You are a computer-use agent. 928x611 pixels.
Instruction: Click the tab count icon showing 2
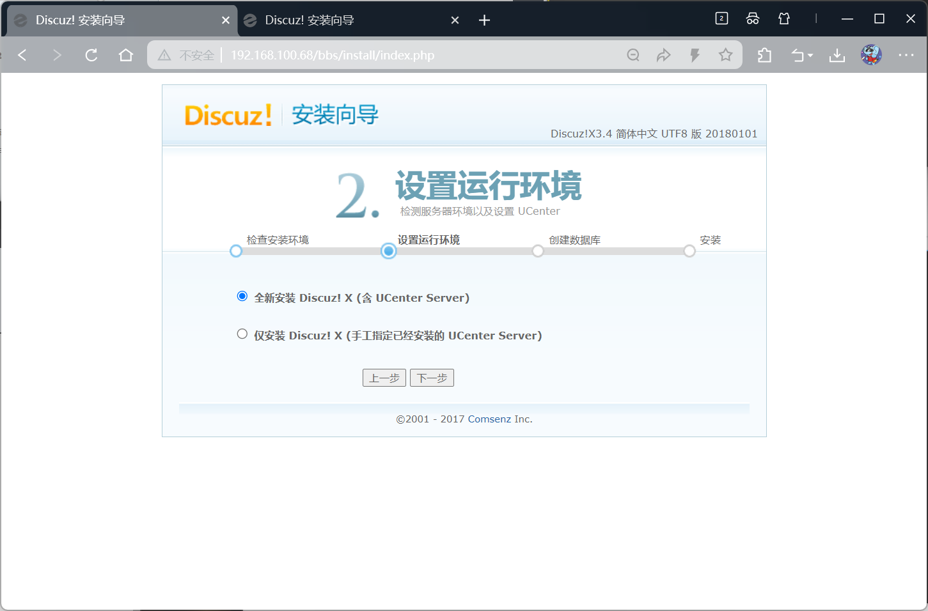click(x=721, y=19)
